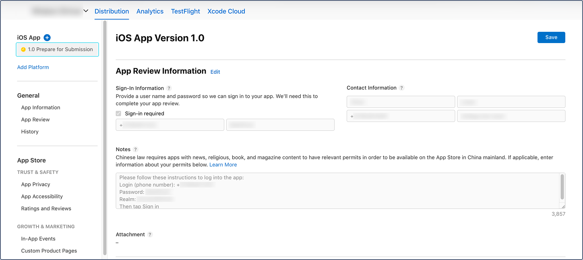
Task: Click the contact email field
Action: (511, 116)
